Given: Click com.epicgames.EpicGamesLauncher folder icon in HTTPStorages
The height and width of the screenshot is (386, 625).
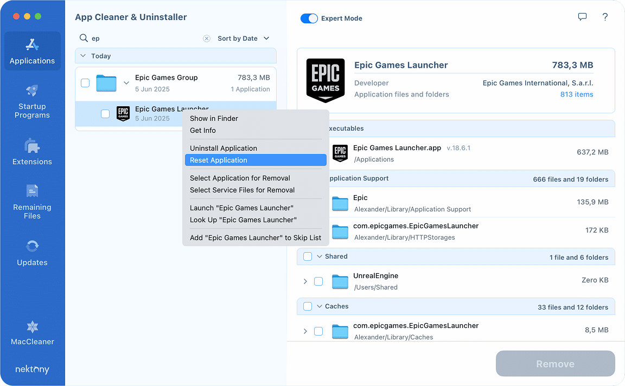Looking at the screenshot, I should tap(340, 231).
